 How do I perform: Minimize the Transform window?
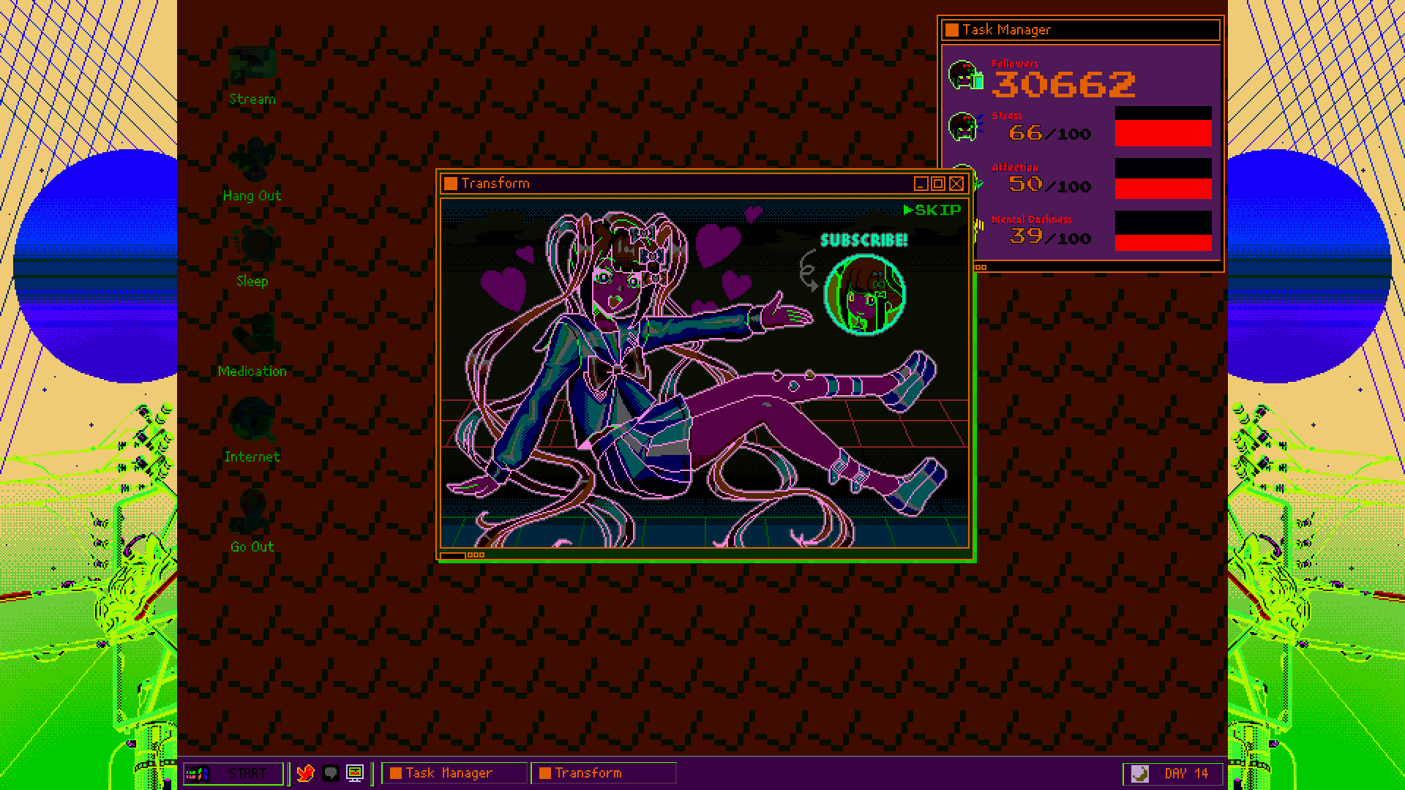(921, 184)
